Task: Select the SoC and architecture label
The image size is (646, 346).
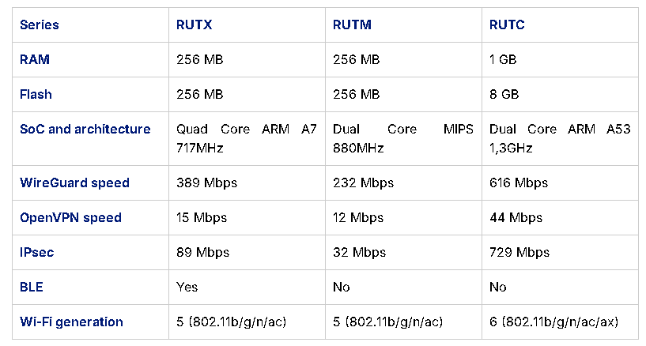Action: tap(85, 130)
